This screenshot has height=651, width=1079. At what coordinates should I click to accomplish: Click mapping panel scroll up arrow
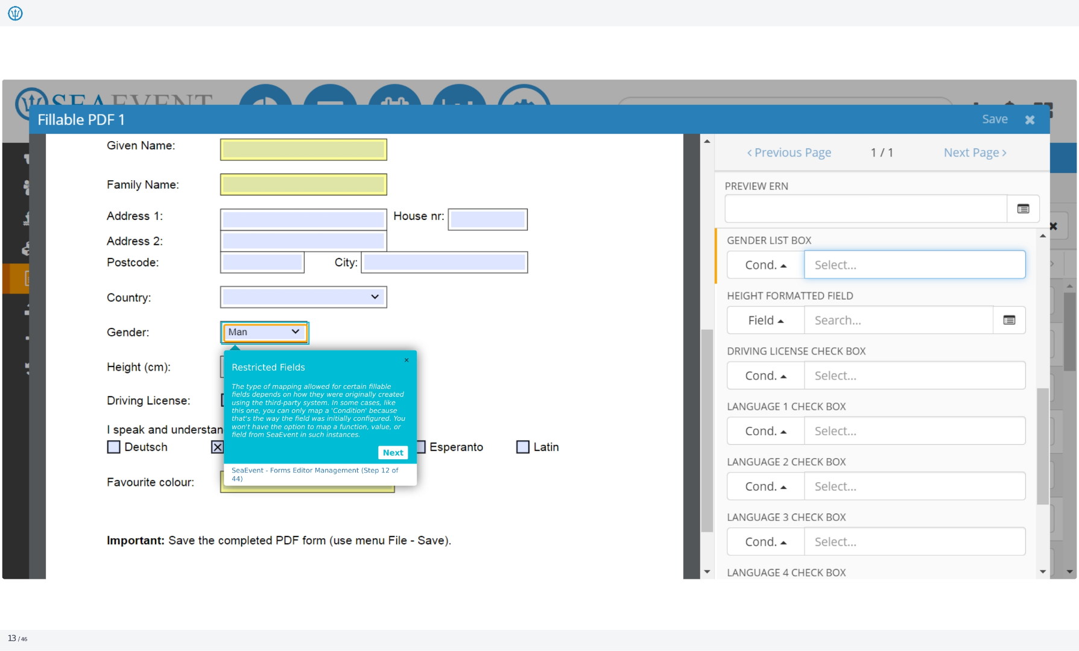click(x=1043, y=236)
